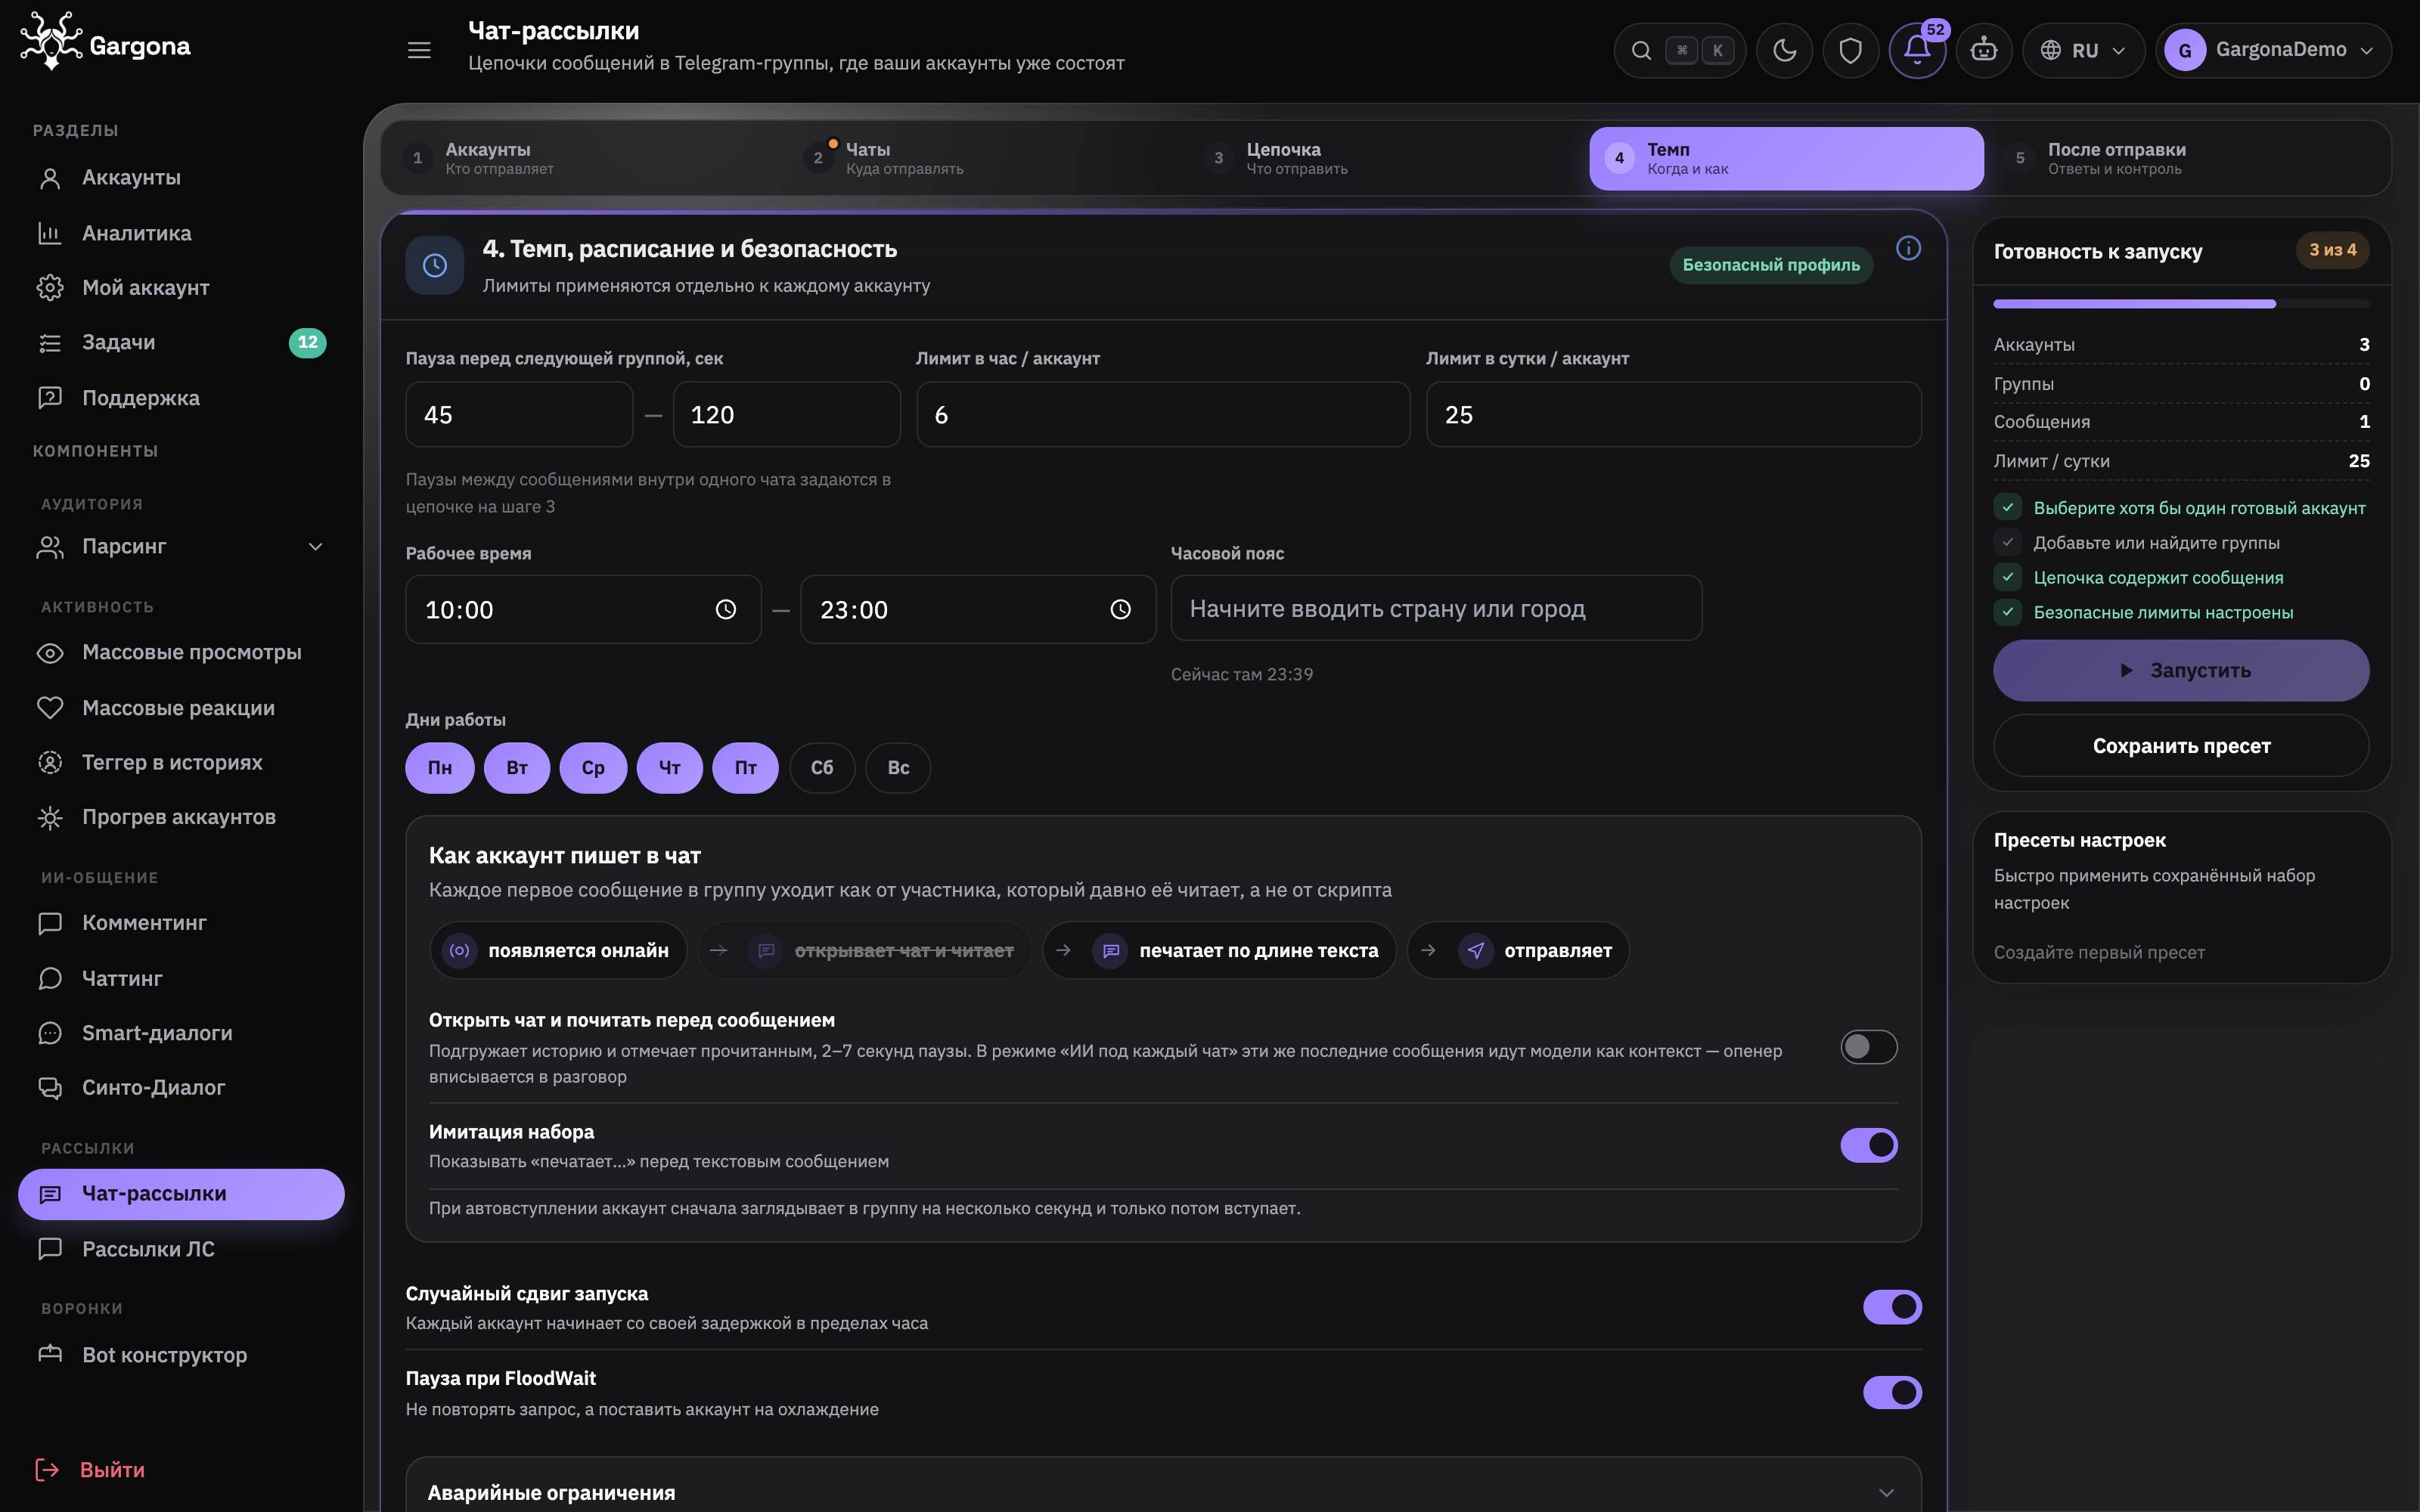Select Вс as a working day
The width and height of the screenshot is (2420, 1512).
pyautogui.click(x=898, y=767)
